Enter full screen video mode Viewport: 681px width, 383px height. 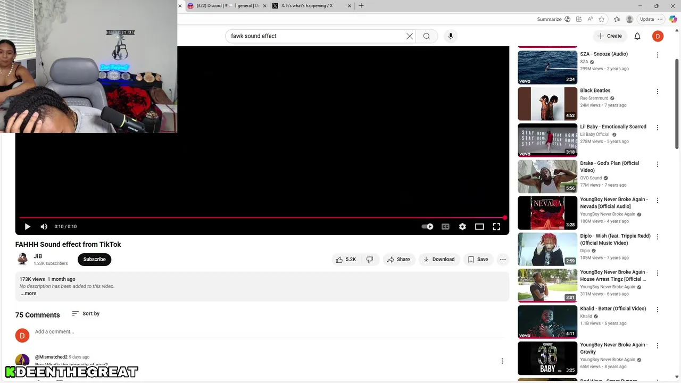tap(496, 227)
